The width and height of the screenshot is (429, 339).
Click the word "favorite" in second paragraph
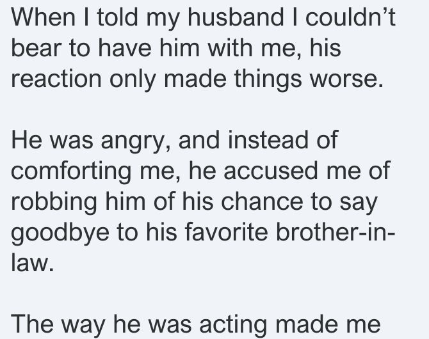[x=226, y=232]
